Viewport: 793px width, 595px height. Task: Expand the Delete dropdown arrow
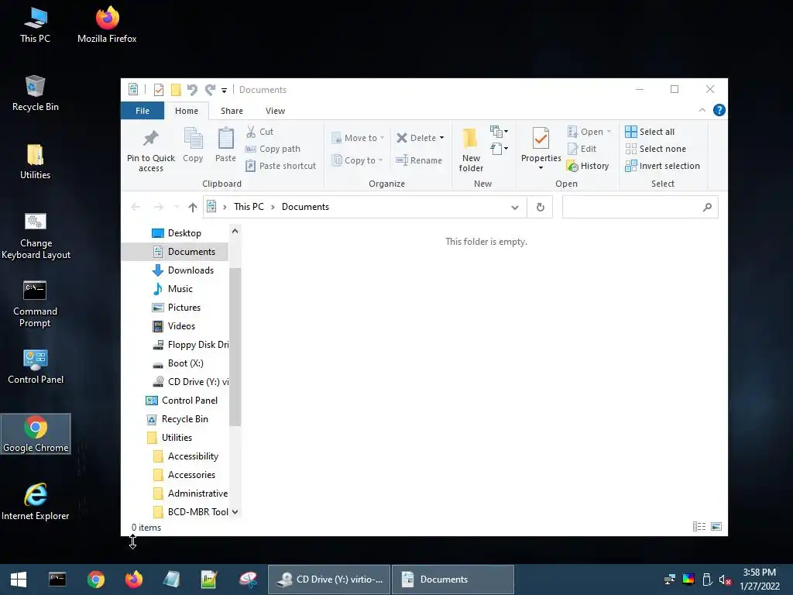441,138
